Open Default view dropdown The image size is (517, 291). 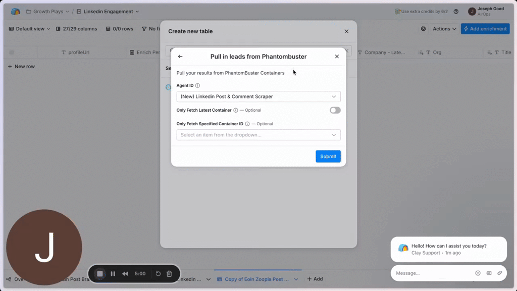click(30, 29)
